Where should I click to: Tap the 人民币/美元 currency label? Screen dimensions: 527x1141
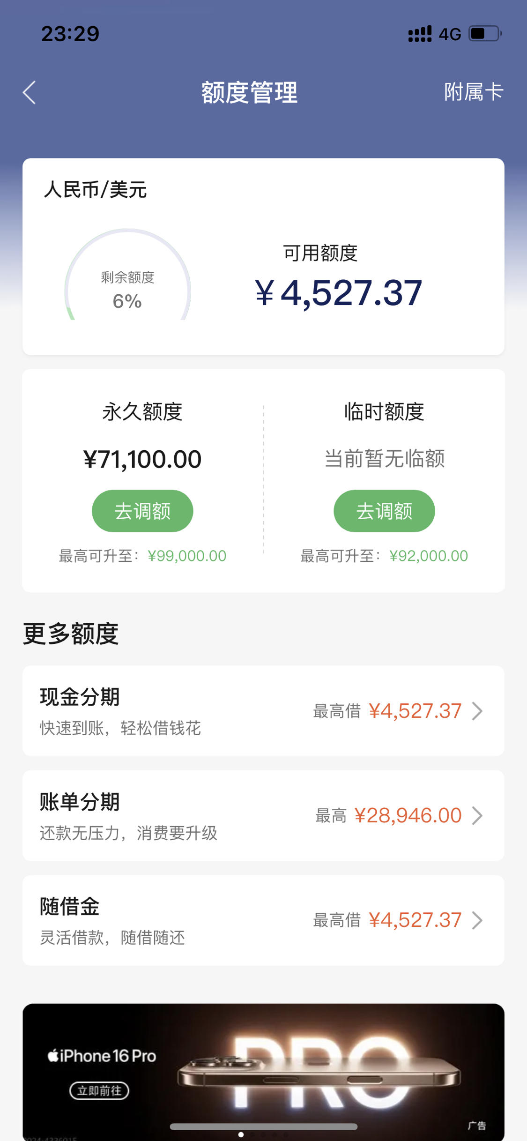coord(96,190)
